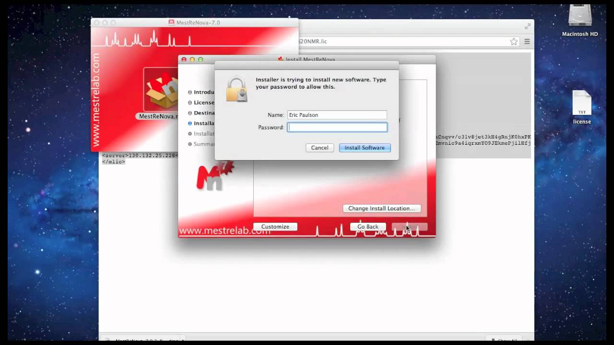Click the closing mlic tag text in the browser page

tap(114, 162)
